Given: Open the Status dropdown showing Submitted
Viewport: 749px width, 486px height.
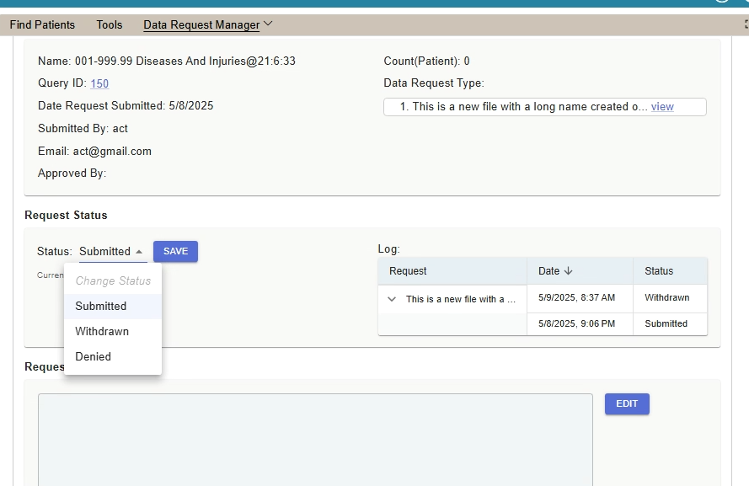Looking at the screenshot, I should coord(112,251).
